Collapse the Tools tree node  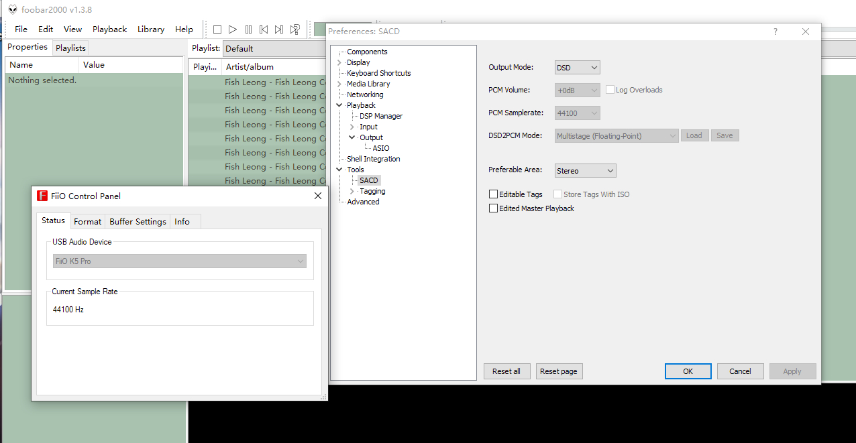coord(339,170)
